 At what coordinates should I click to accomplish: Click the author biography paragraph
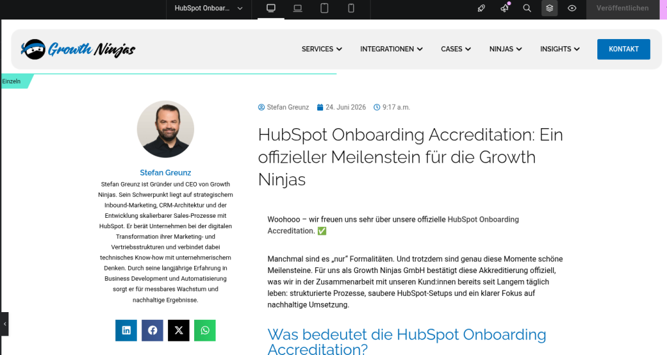tap(165, 242)
